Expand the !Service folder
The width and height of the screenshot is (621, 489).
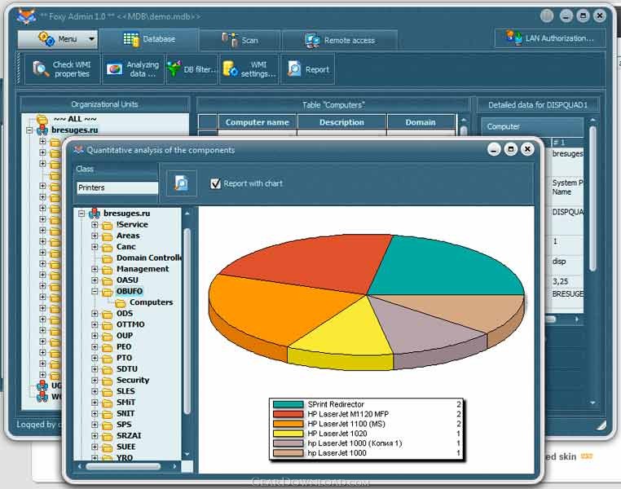[x=95, y=225]
